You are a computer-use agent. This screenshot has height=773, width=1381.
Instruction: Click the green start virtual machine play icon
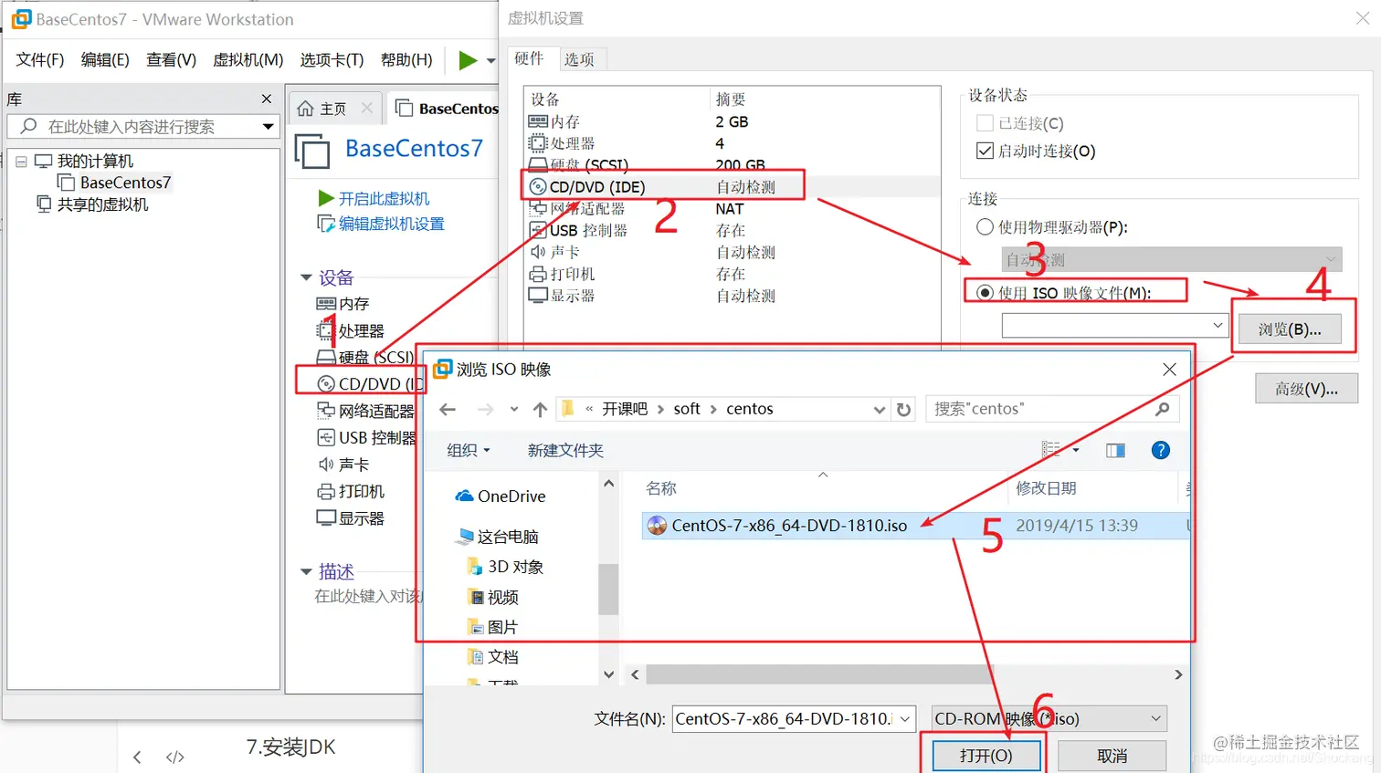(469, 58)
